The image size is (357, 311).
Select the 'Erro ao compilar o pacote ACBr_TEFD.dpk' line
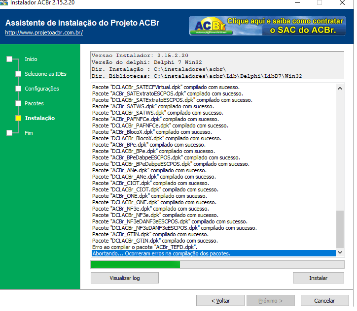coord(214,247)
